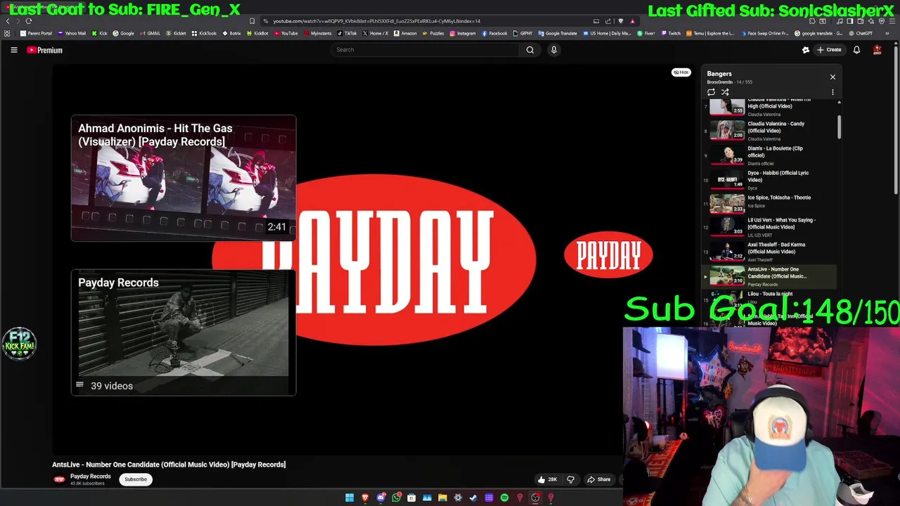Open the Kick bookmark

click(x=100, y=33)
